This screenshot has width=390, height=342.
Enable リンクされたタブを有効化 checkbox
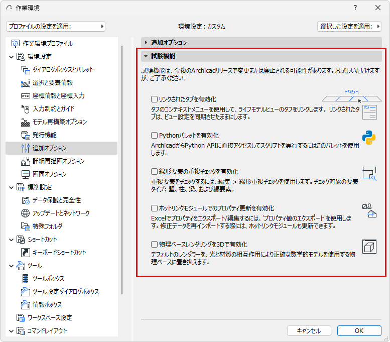(154, 99)
